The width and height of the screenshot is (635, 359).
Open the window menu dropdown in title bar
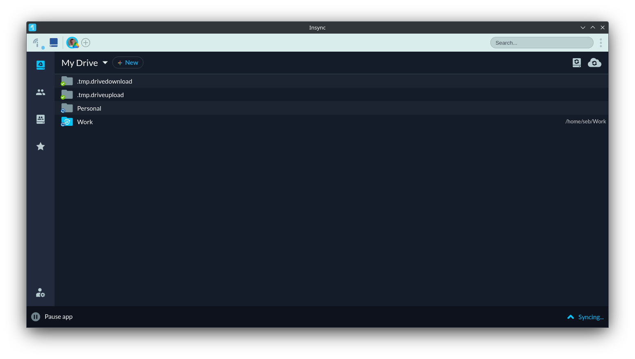(583, 27)
